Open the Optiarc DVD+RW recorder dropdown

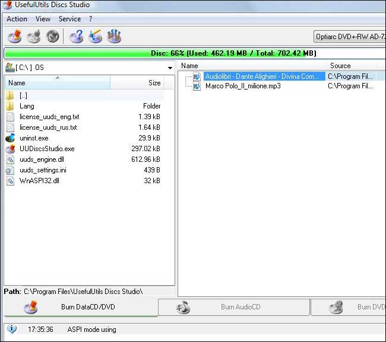click(349, 37)
